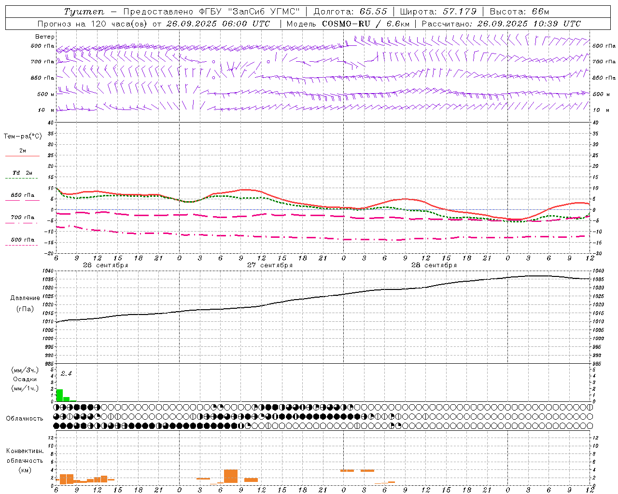Click the Конвективн. convective cloud label
Viewport: 618px width, 494px height.
pyautogui.click(x=25, y=451)
